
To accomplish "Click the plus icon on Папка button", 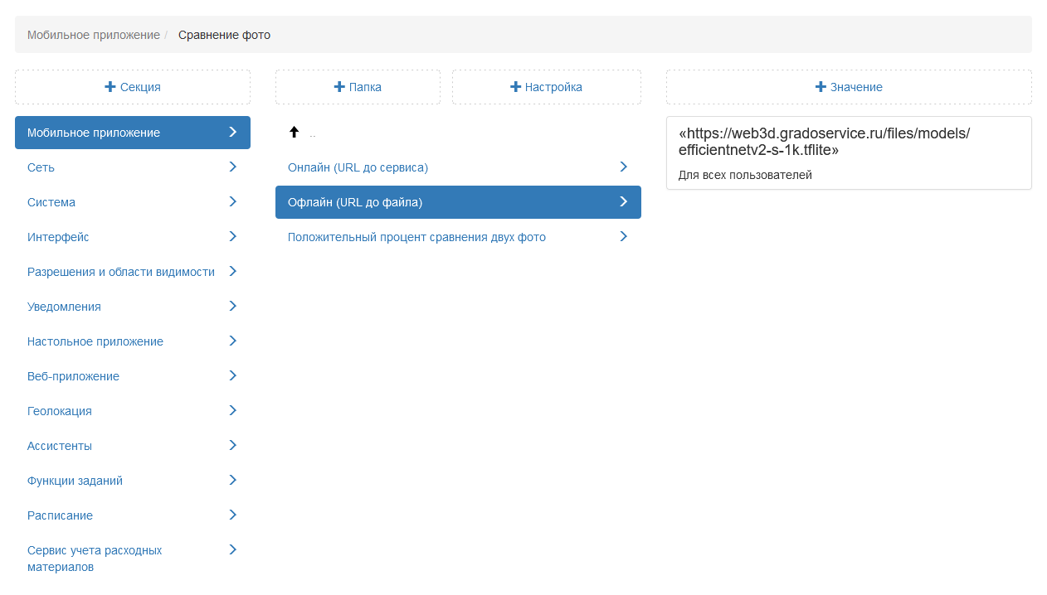I will (339, 87).
